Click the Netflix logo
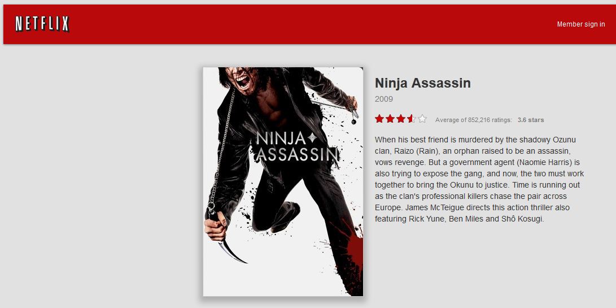 click(42, 24)
